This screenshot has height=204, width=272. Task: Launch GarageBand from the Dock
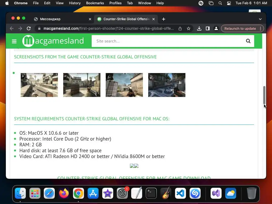coord(166,193)
